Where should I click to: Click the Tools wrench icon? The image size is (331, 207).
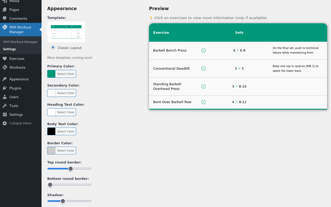(x=5, y=106)
